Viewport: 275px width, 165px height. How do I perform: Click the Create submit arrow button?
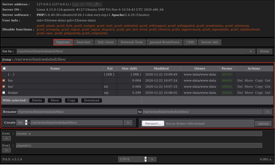coord(128,122)
